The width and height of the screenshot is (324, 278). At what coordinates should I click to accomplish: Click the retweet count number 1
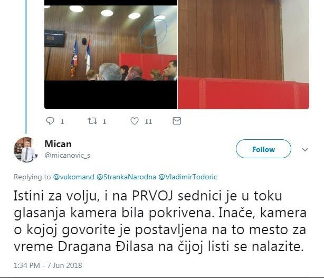[104, 122]
